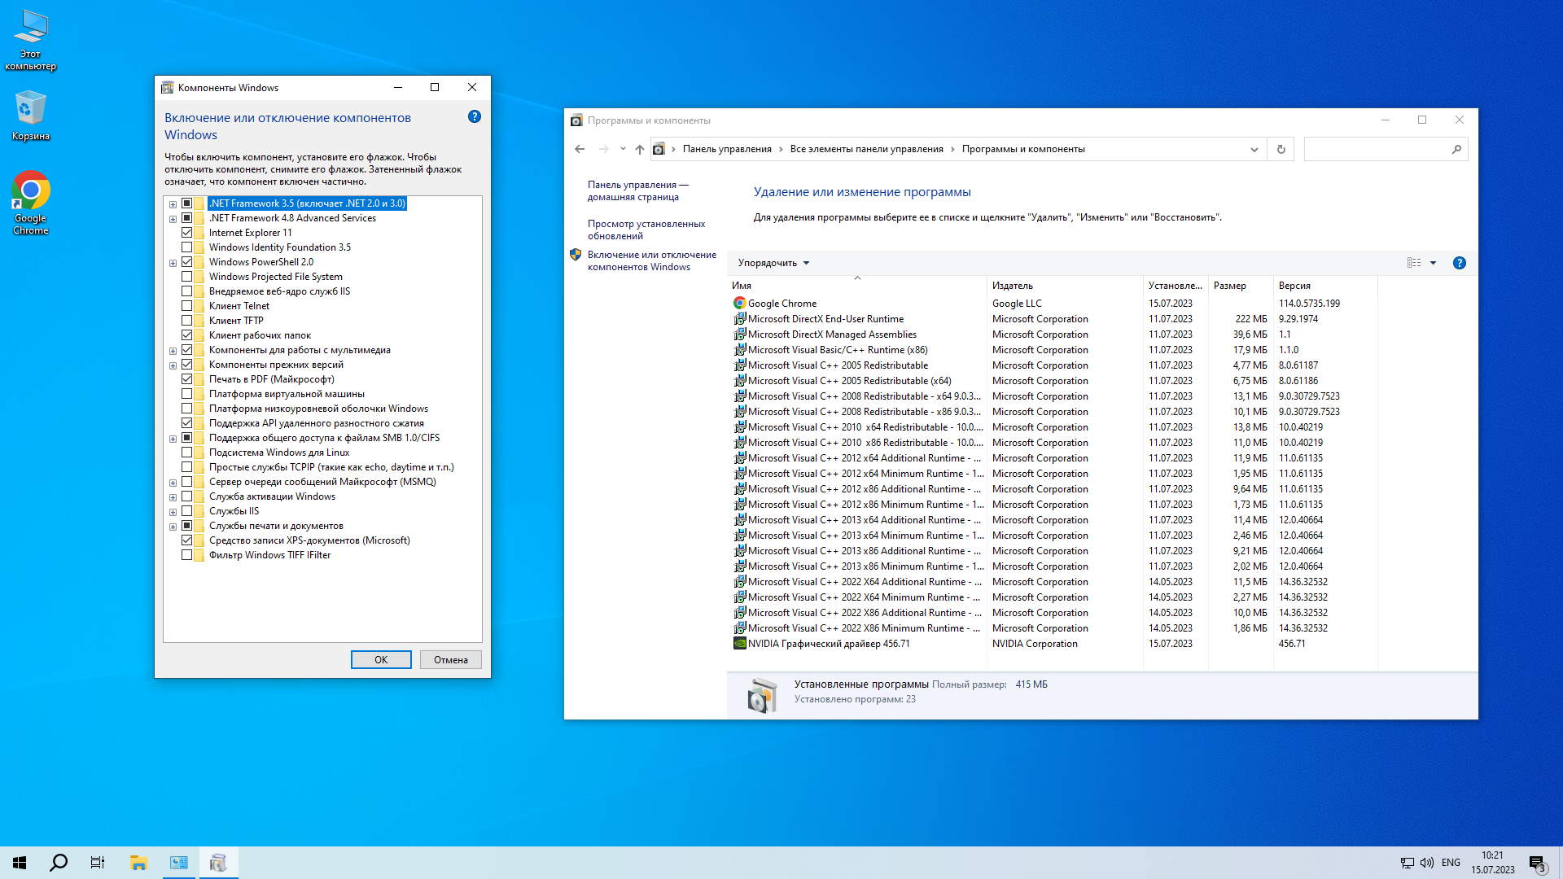Enable the Клиент Telnet checkbox
Screen dimensions: 1563x879
pyautogui.click(x=187, y=306)
